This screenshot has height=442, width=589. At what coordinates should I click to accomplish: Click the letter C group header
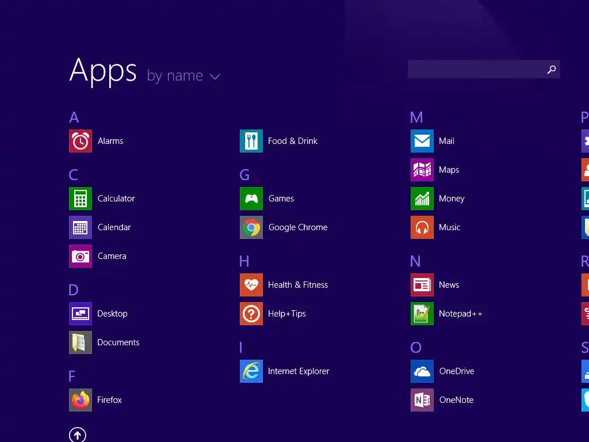click(x=74, y=175)
